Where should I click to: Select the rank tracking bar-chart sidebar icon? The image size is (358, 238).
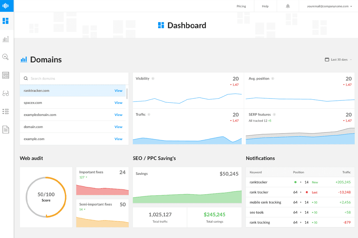click(x=6, y=39)
